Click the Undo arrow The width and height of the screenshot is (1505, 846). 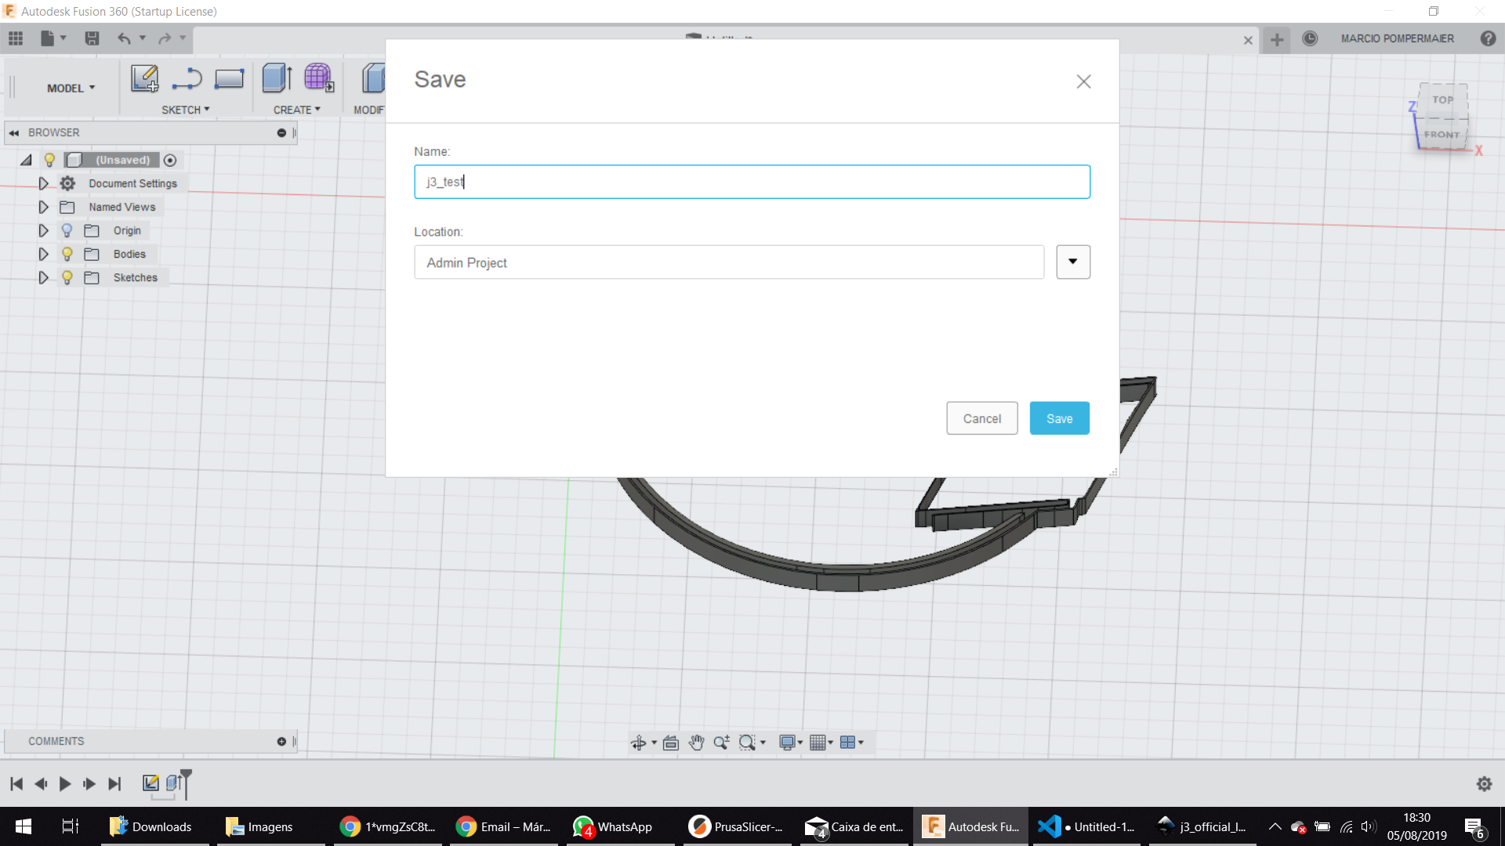point(124,38)
